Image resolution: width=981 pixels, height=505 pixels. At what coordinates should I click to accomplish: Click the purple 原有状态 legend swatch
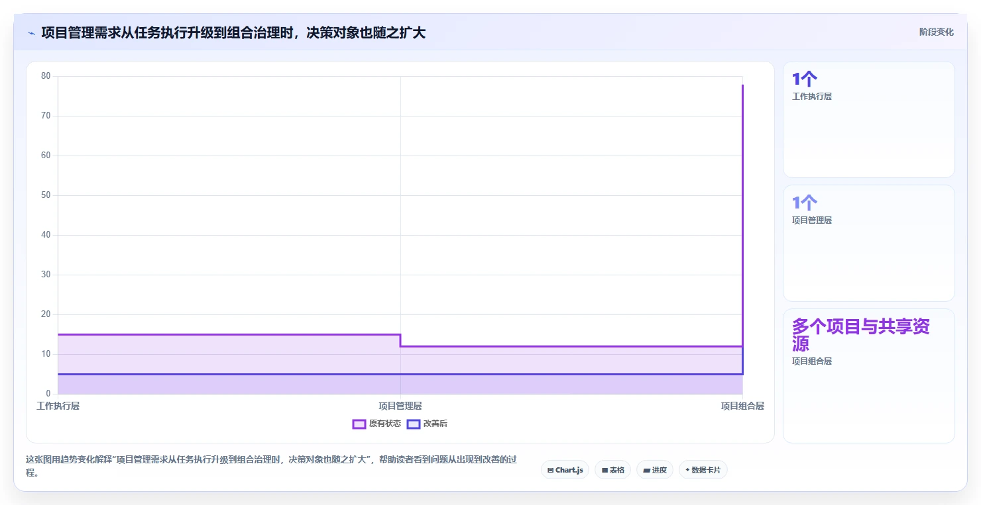click(x=359, y=424)
